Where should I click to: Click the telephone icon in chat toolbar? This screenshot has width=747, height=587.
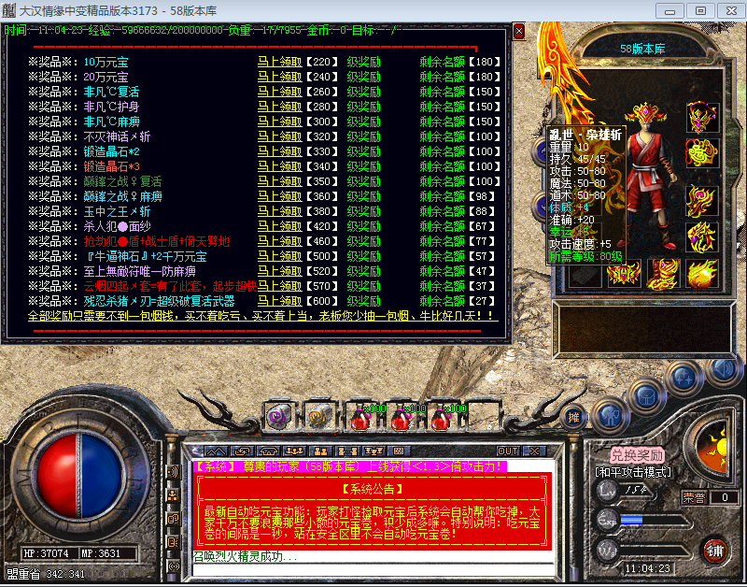[268, 451]
